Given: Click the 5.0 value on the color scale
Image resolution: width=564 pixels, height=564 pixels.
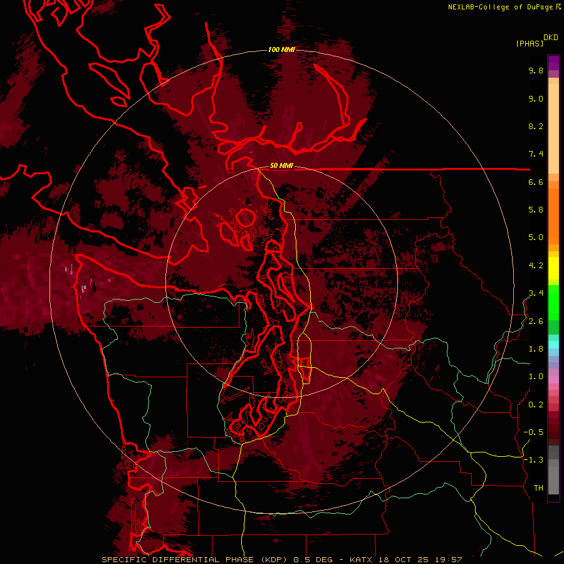Looking at the screenshot, I should pyautogui.click(x=536, y=238).
